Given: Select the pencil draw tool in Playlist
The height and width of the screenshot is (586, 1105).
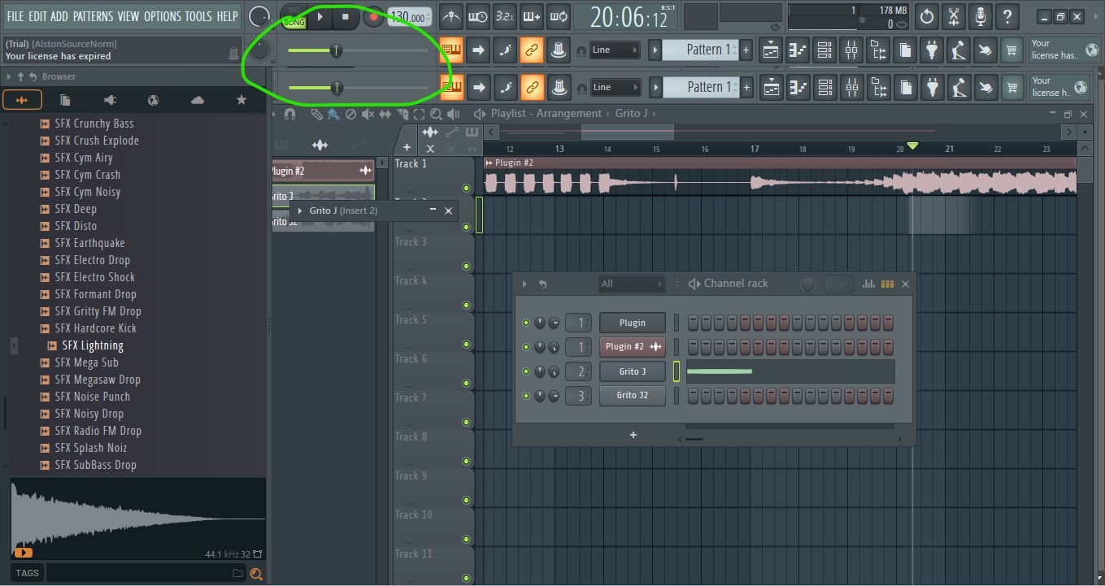Looking at the screenshot, I should pyautogui.click(x=316, y=115).
